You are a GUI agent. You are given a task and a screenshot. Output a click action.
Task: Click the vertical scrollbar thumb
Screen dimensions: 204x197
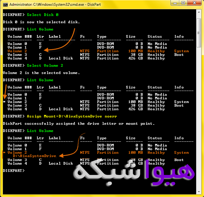click(x=199, y=33)
